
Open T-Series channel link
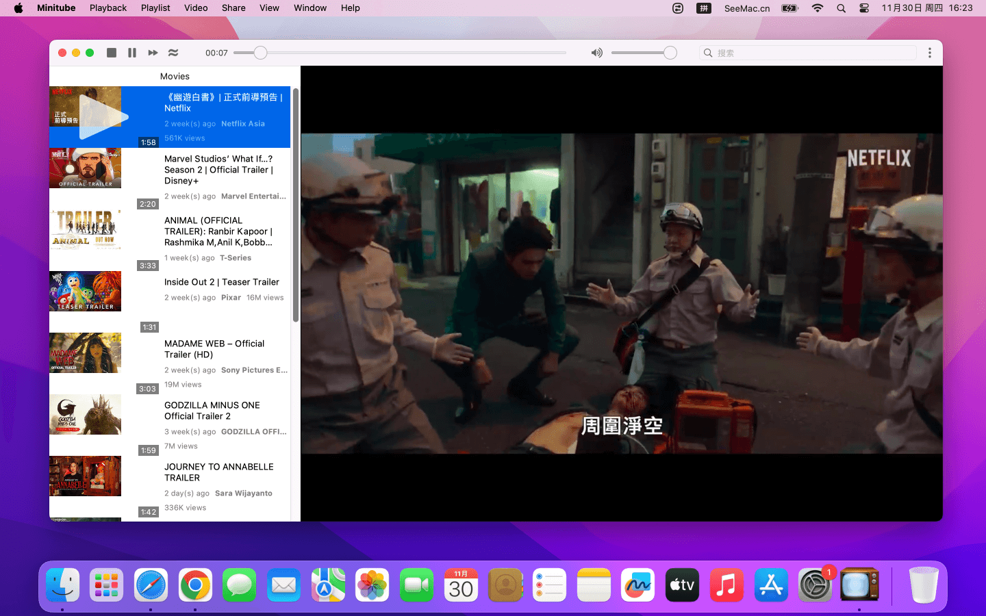click(236, 258)
